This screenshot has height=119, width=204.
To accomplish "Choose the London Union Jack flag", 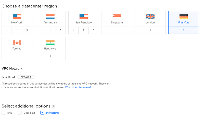I will (x=150, y=17).
